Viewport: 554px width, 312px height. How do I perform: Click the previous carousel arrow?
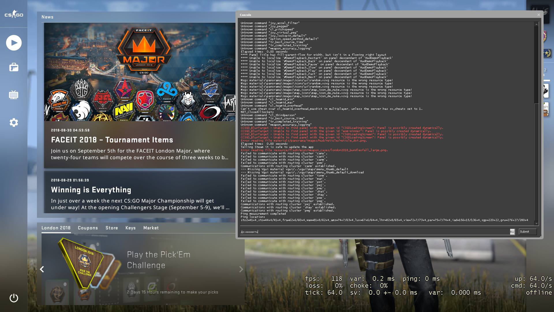[42, 269]
